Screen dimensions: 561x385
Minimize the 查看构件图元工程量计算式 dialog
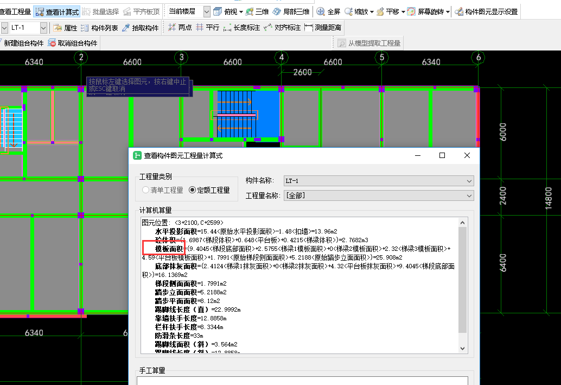(418, 155)
